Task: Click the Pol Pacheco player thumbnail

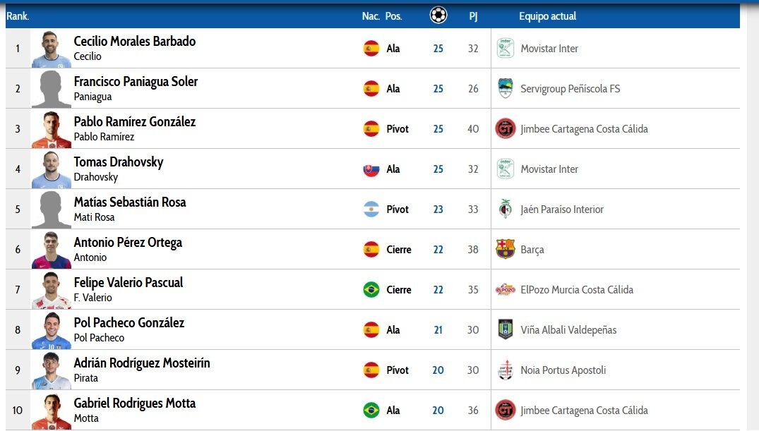Action: pyautogui.click(x=52, y=330)
